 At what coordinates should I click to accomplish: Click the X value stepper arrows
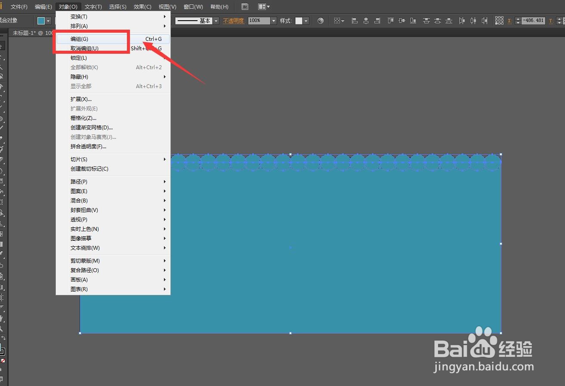(x=518, y=21)
